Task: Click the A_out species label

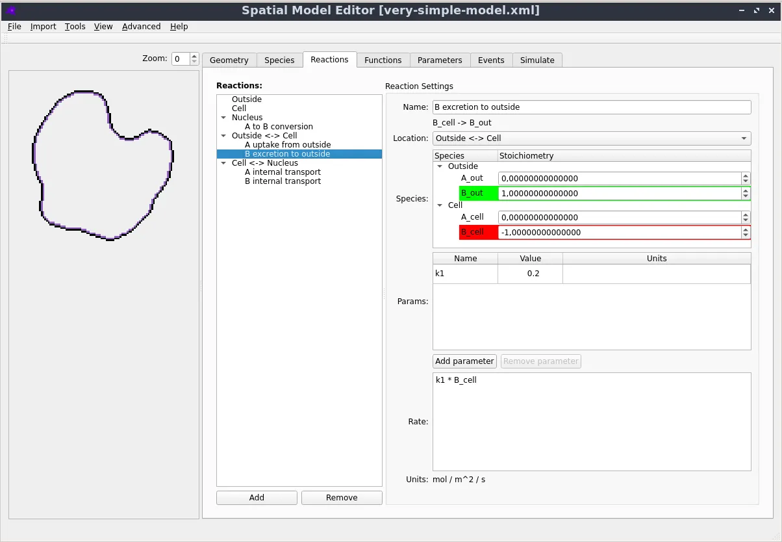Action: coord(472,178)
